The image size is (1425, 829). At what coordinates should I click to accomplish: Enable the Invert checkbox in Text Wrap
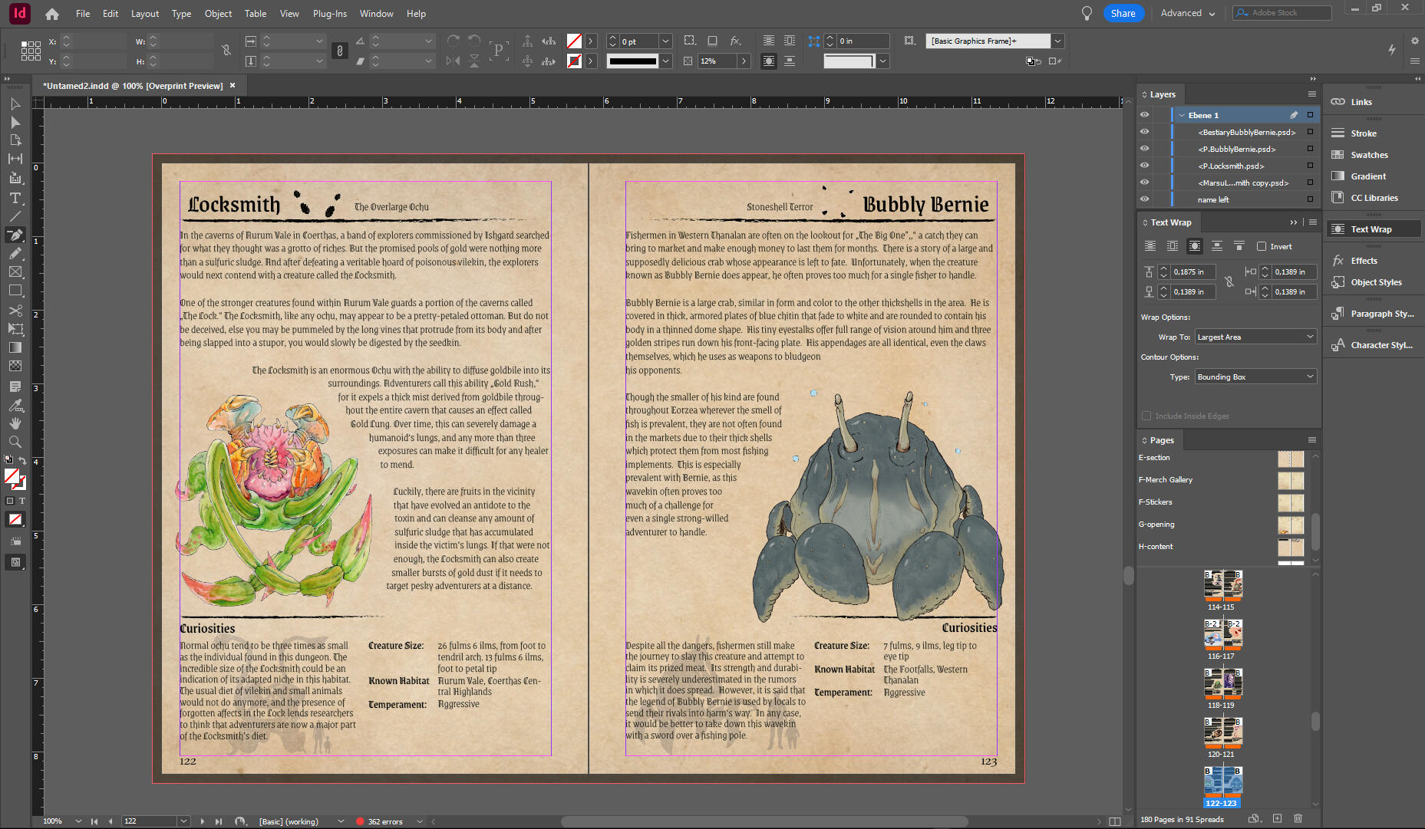(x=1261, y=246)
